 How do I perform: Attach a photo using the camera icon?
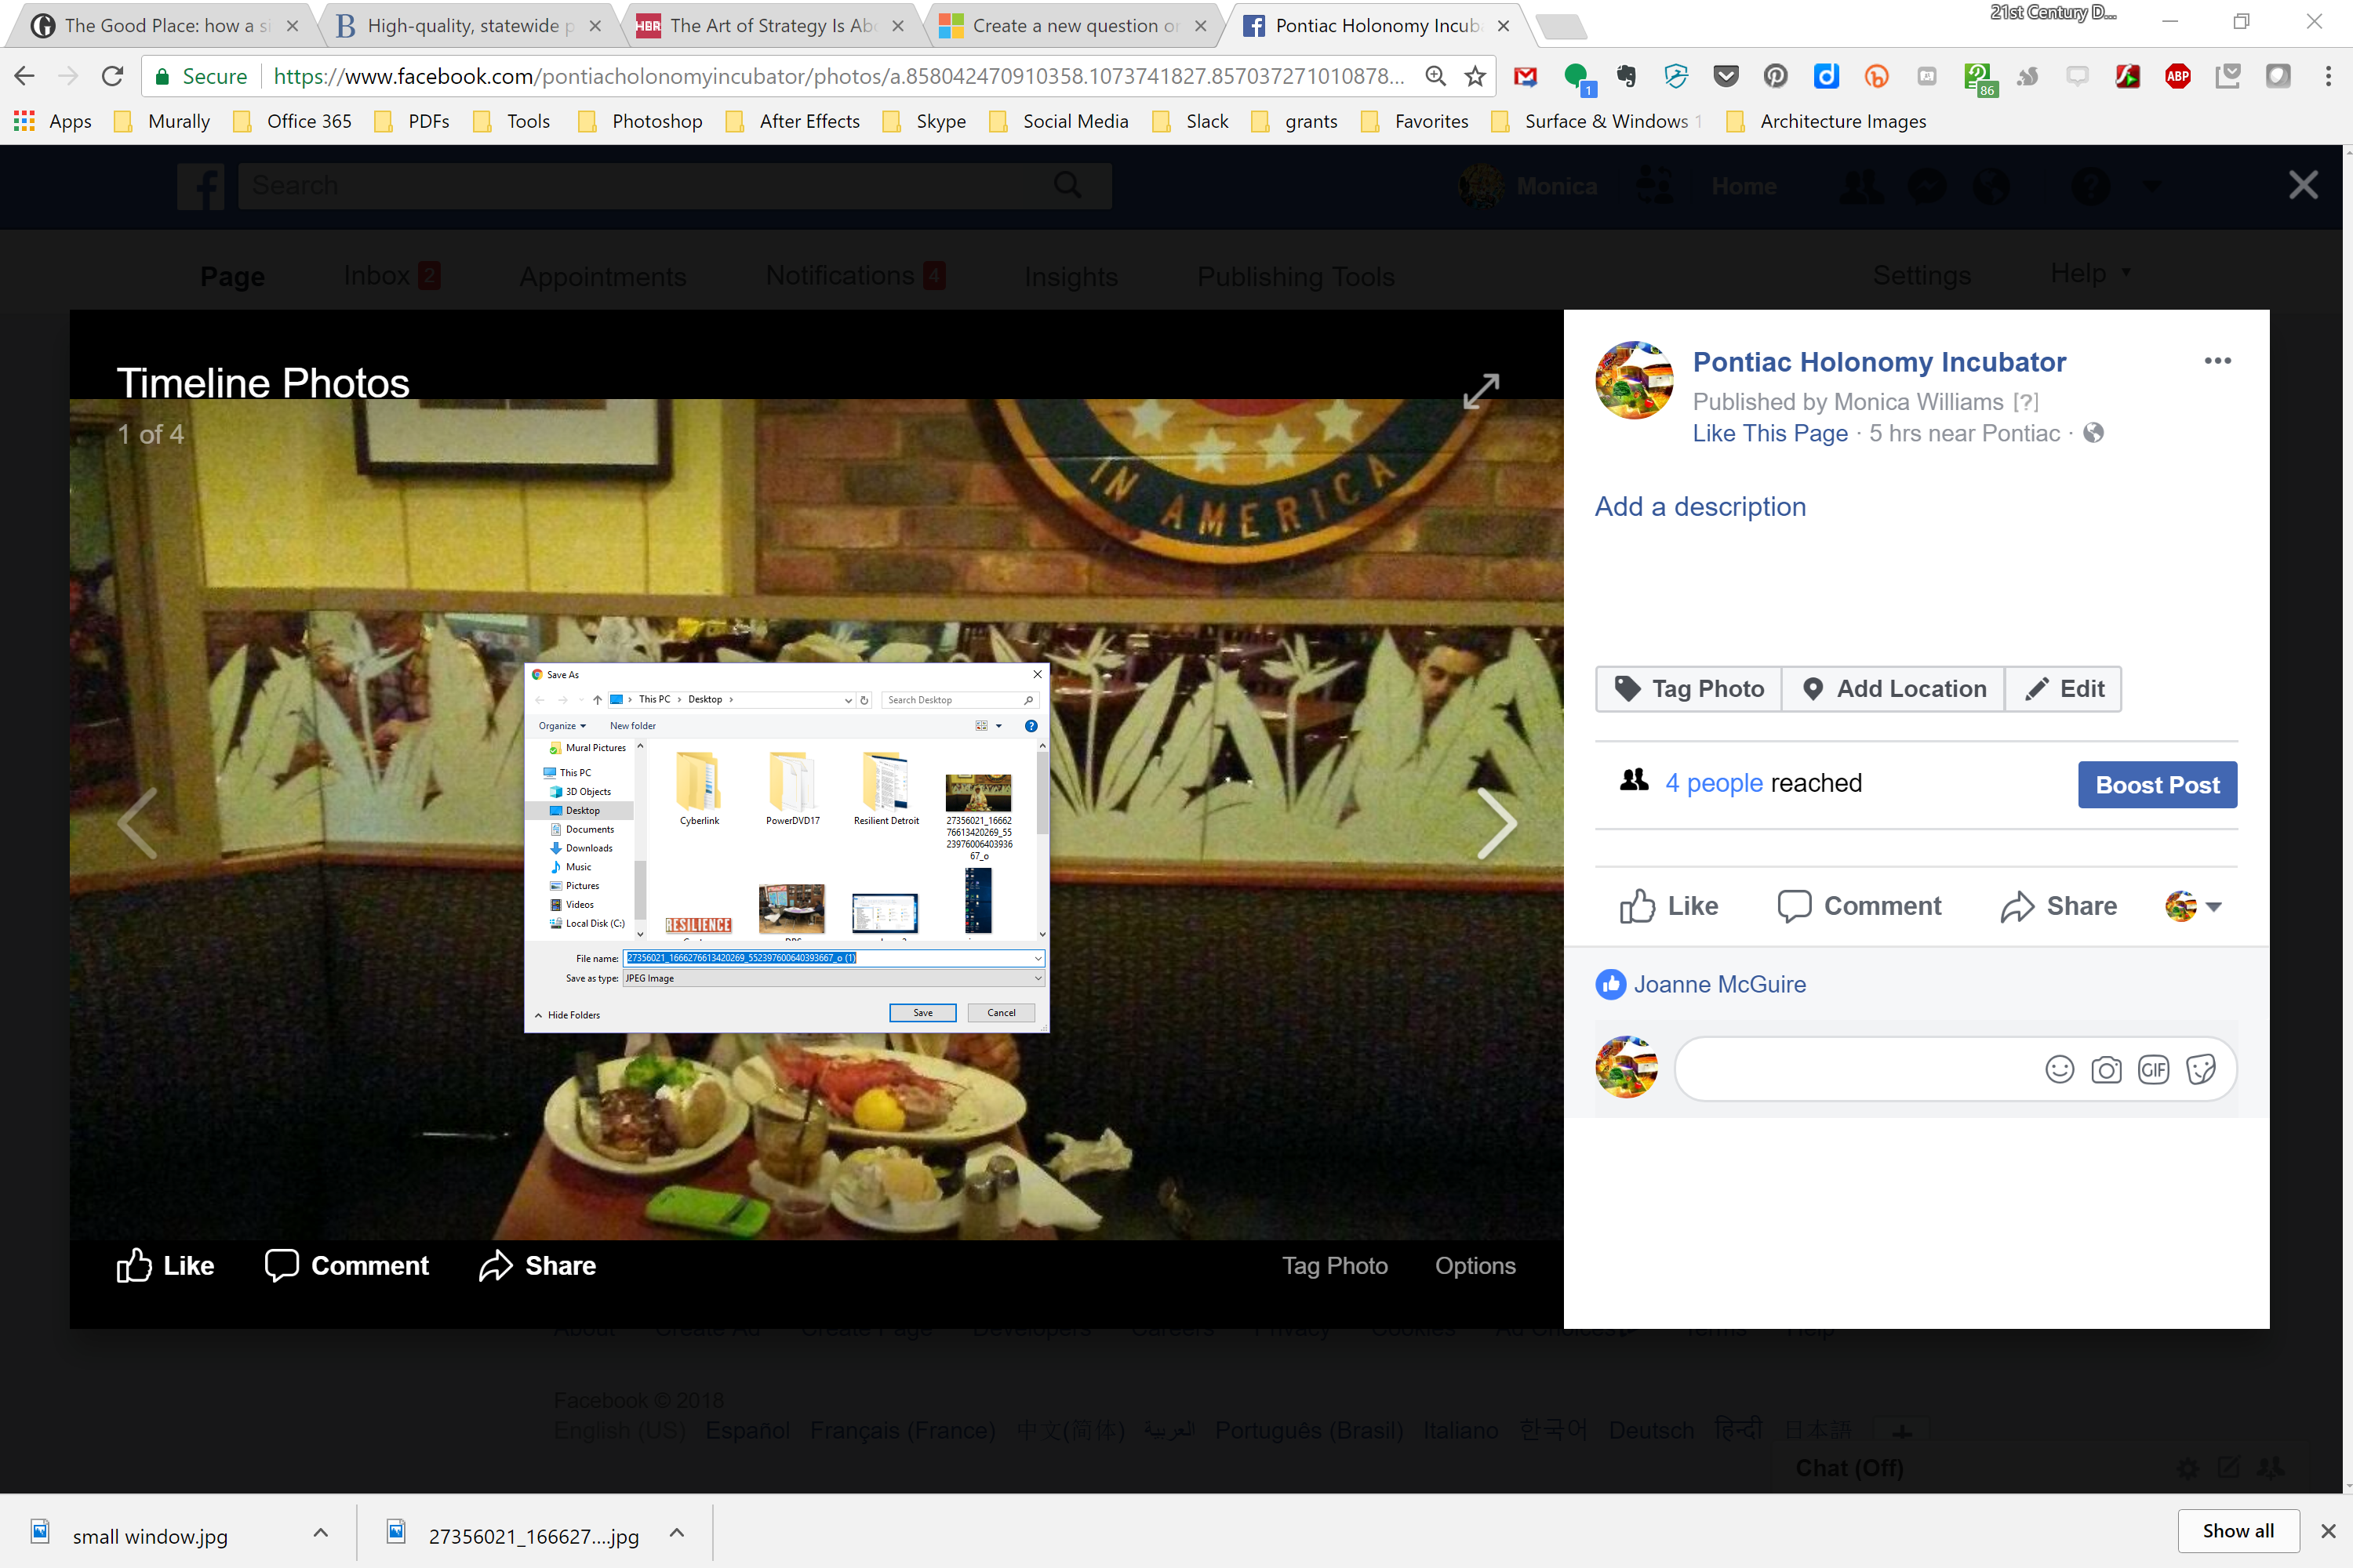(x=2106, y=1069)
